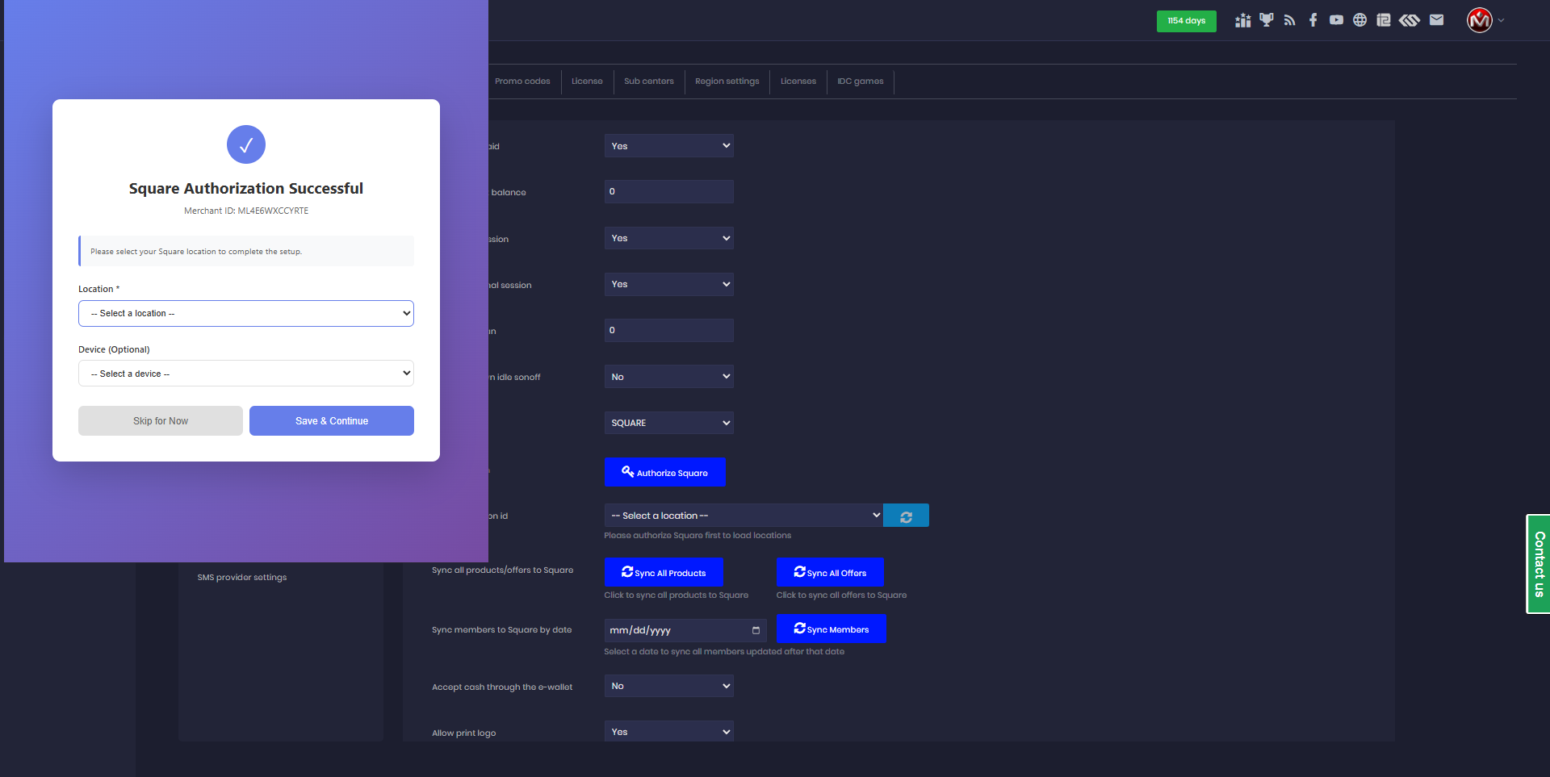Viewport: 1550px width, 777px height.
Task: Click the Sync Members button
Action: pyautogui.click(x=832, y=629)
